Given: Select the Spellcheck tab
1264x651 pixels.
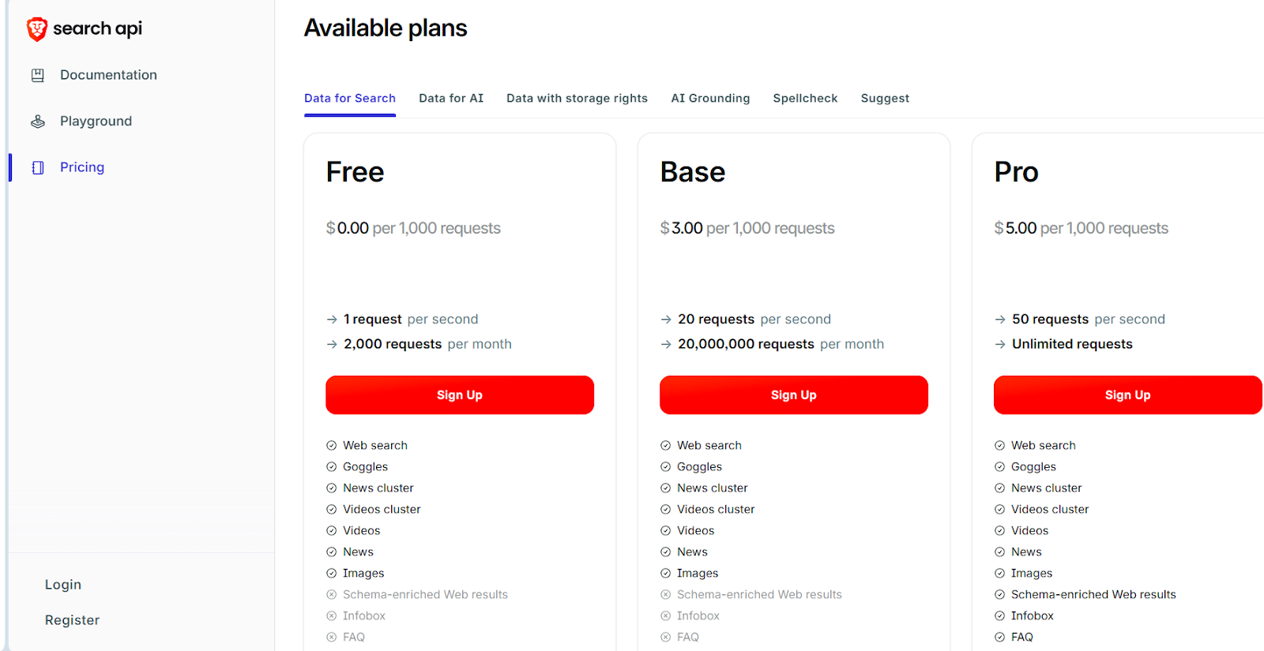Looking at the screenshot, I should (805, 98).
